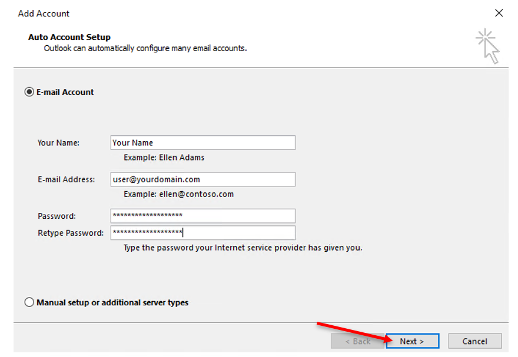
Task: Click the Internet service provider password hint
Action: [x=243, y=248]
